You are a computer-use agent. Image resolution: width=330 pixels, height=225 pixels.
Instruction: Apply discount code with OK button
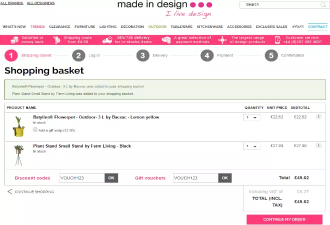tap(111, 178)
